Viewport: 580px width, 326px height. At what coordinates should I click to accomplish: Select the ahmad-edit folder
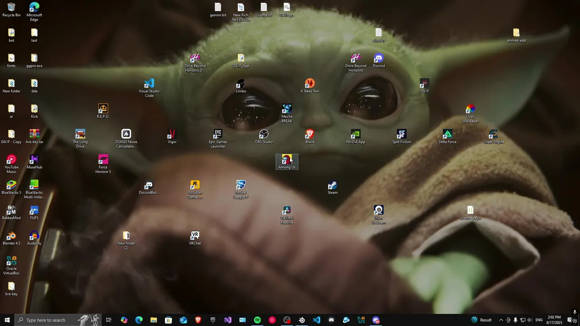tap(516, 35)
